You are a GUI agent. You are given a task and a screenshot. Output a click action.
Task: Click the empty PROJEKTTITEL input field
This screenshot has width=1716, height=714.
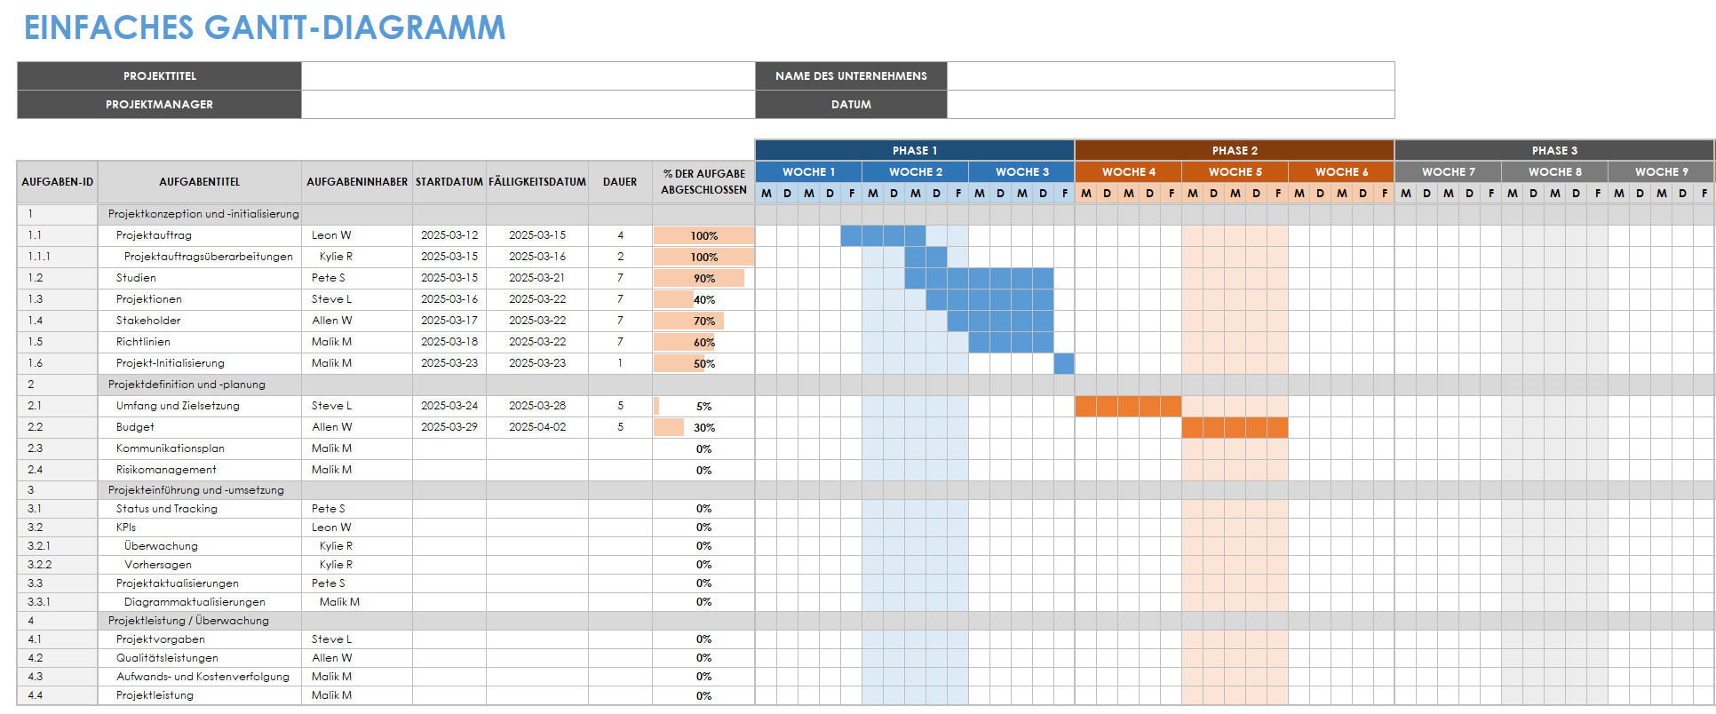click(x=528, y=76)
